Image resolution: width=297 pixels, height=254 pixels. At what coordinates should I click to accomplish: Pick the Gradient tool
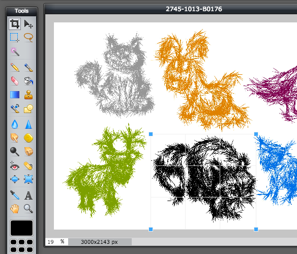click(15, 95)
